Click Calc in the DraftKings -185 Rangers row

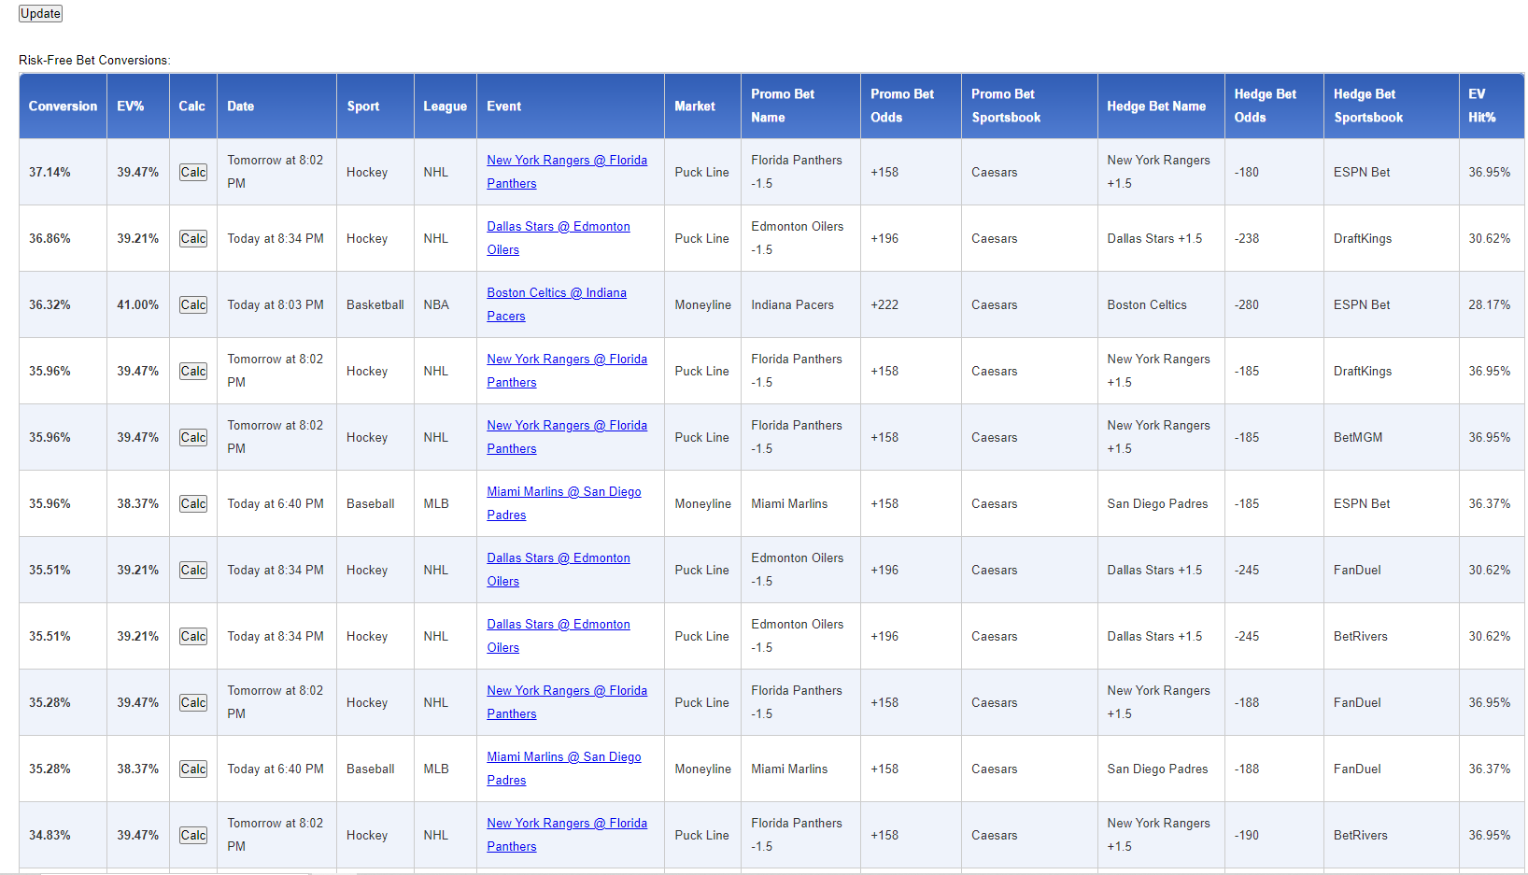click(193, 371)
